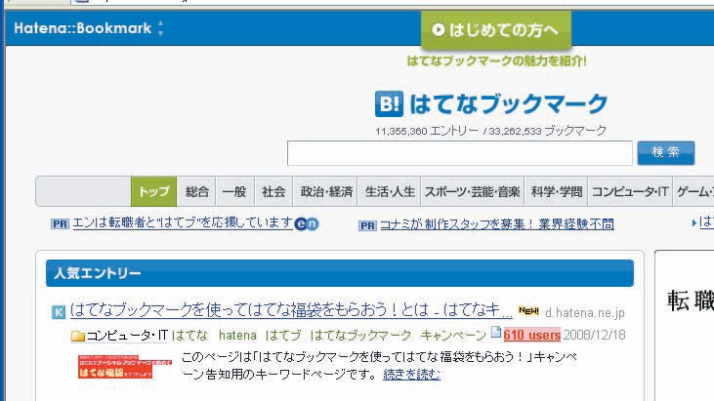Click the PR badge beside エン ad
714x401 pixels.
pyautogui.click(x=60, y=224)
